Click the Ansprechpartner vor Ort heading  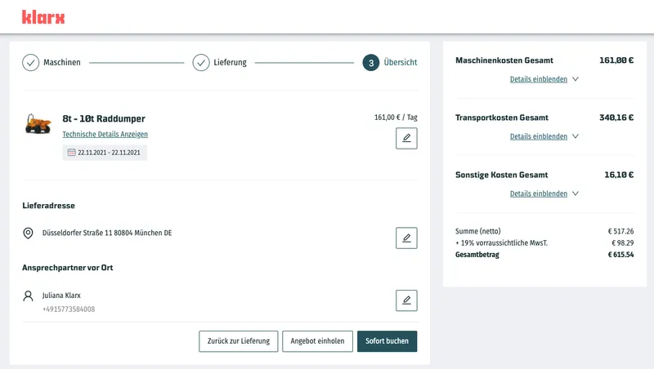(x=68, y=268)
